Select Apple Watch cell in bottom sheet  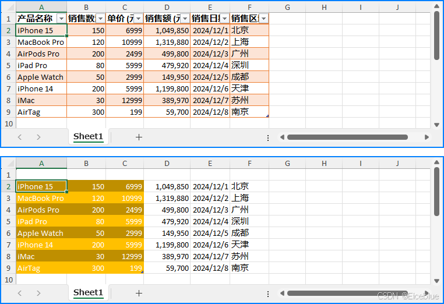pyautogui.click(x=41, y=233)
